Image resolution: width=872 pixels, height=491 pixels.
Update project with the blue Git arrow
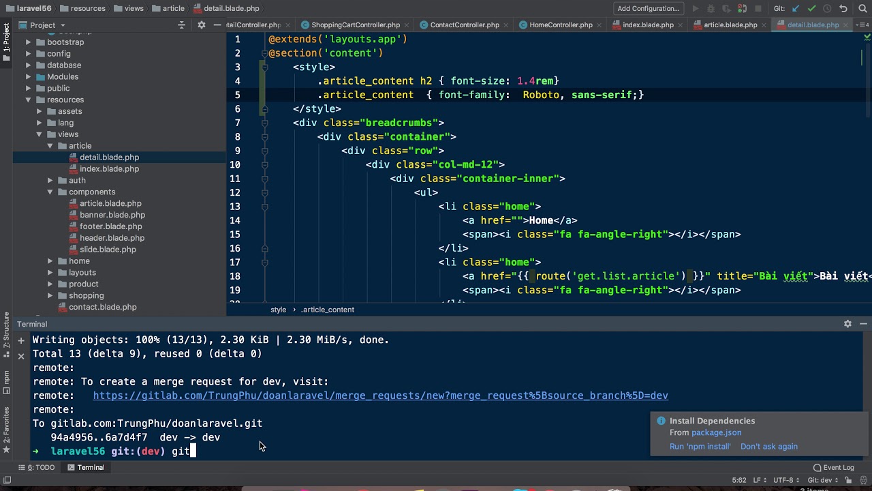tap(796, 9)
